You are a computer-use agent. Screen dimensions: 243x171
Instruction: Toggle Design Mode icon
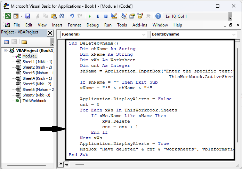click(113, 16)
